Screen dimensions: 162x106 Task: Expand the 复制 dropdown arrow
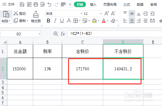point(27,21)
